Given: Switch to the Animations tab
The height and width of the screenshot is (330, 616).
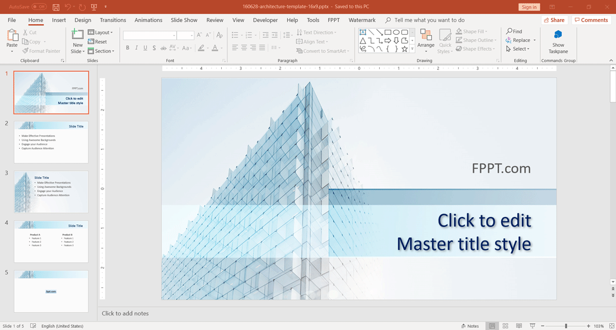Looking at the screenshot, I should (x=148, y=20).
